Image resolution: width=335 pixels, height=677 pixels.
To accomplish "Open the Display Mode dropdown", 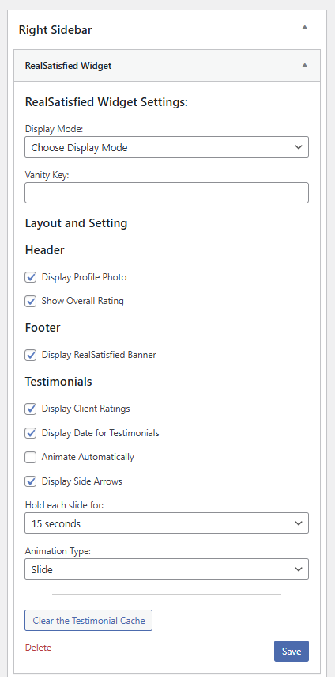I will click(x=167, y=147).
